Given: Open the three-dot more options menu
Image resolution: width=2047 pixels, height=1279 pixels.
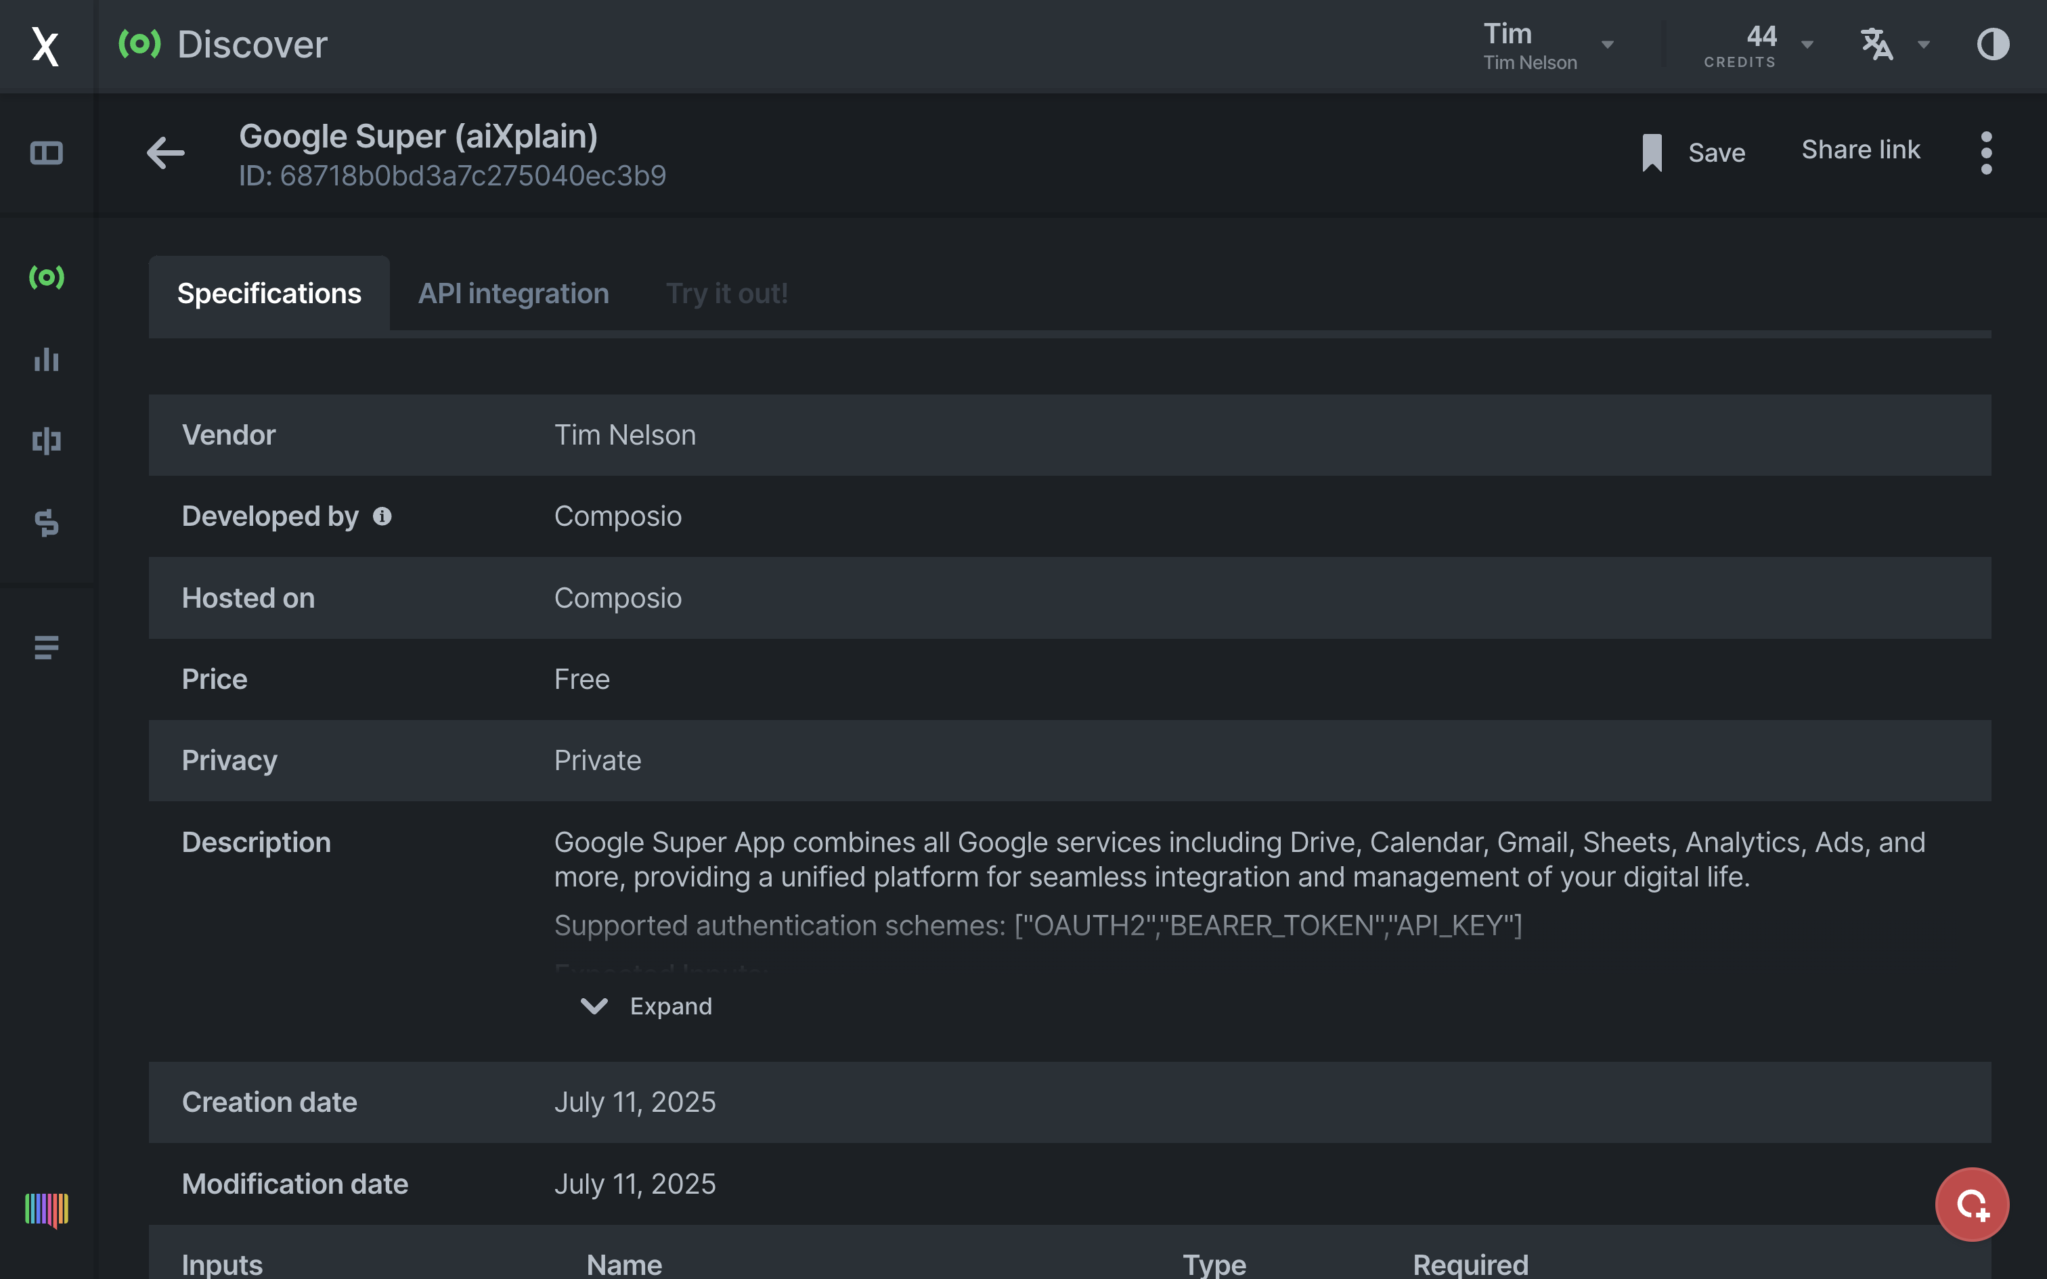Looking at the screenshot, I should pyautogui.click(x=1986, y=153).
